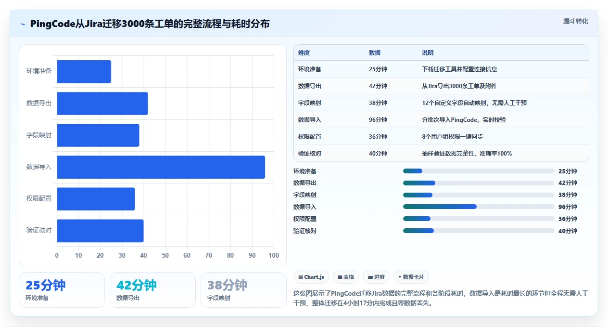This screenshot has width=608, height=327.
Task: Click the 100 tick on the chart x-axis
Action: click(273, 255)
